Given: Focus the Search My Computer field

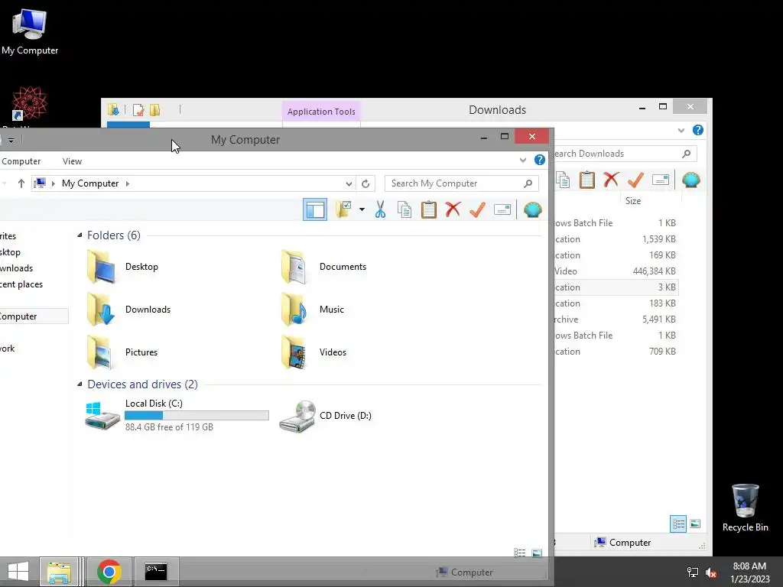Looking at the screenshot, I should click(x=461, y=183).
